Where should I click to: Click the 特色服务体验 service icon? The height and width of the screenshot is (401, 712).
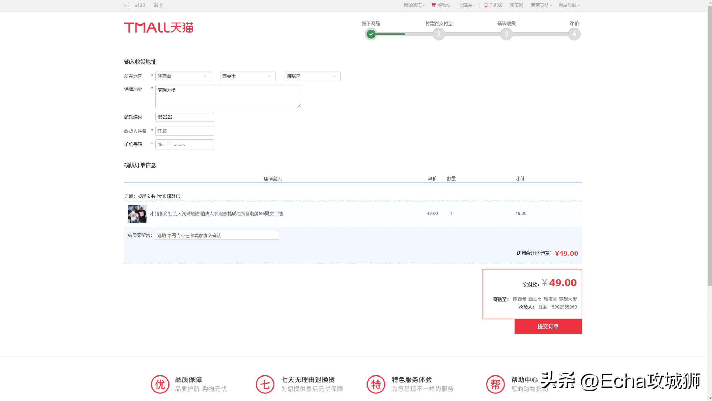[x=375, y=384]
